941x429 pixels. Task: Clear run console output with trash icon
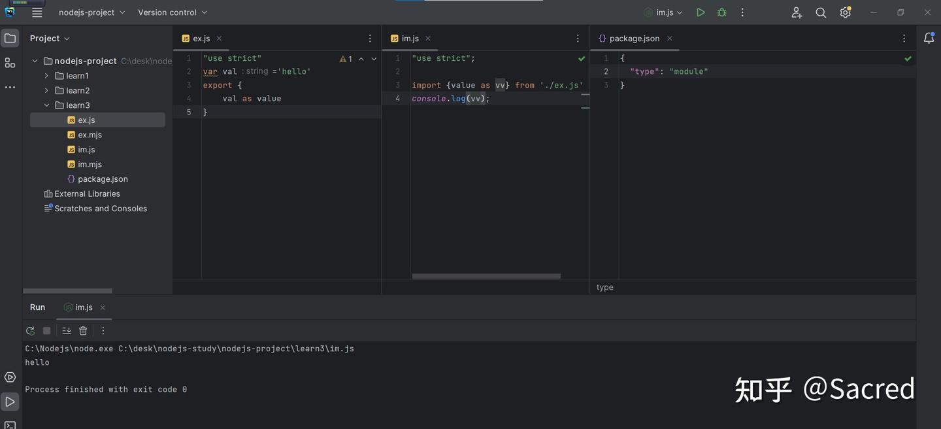click(x=83, y=331)
